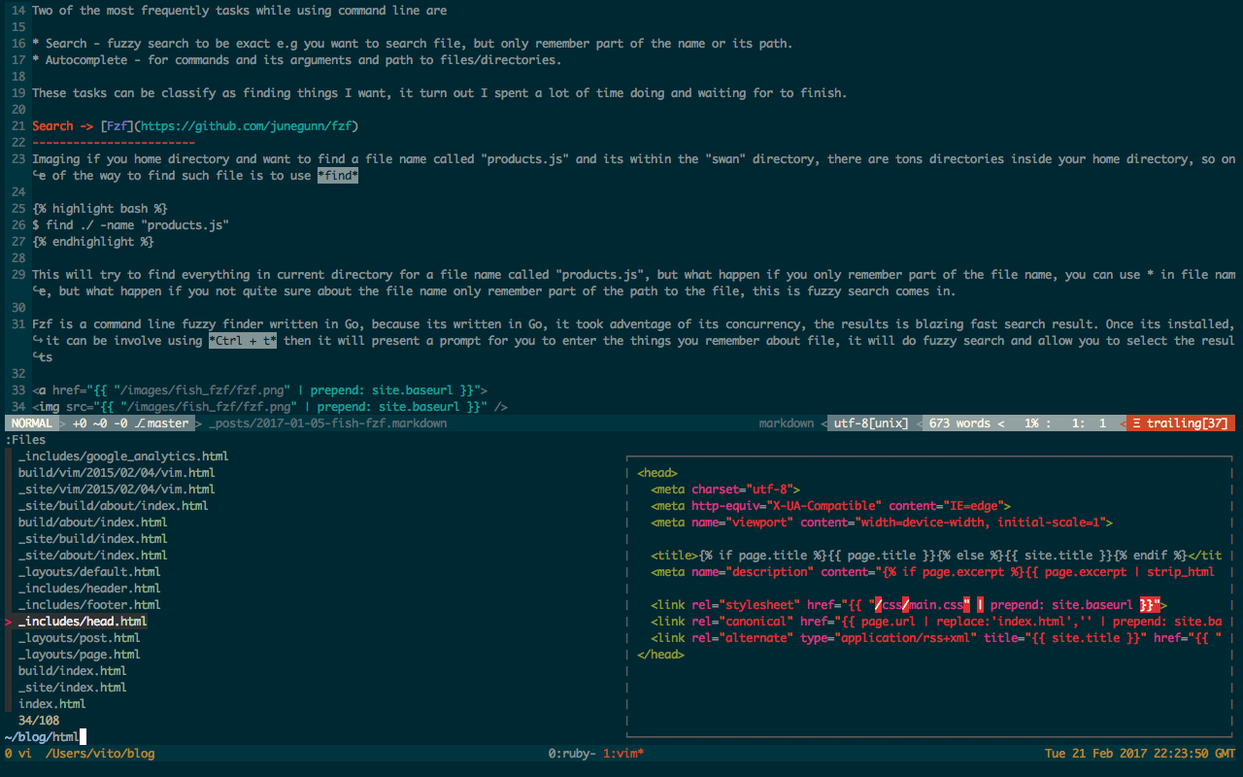The height and width of the screenshot is (777, 1243).
Task: Click the {% endhighlight %} tag
Action: coord(92,241)
